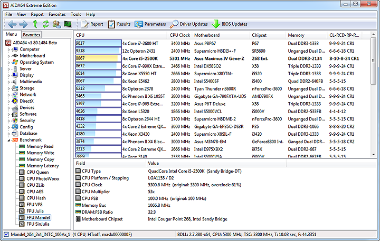Expand the Display tree node
The width and height of the screenshot is (380, 241).
[9, 76]
